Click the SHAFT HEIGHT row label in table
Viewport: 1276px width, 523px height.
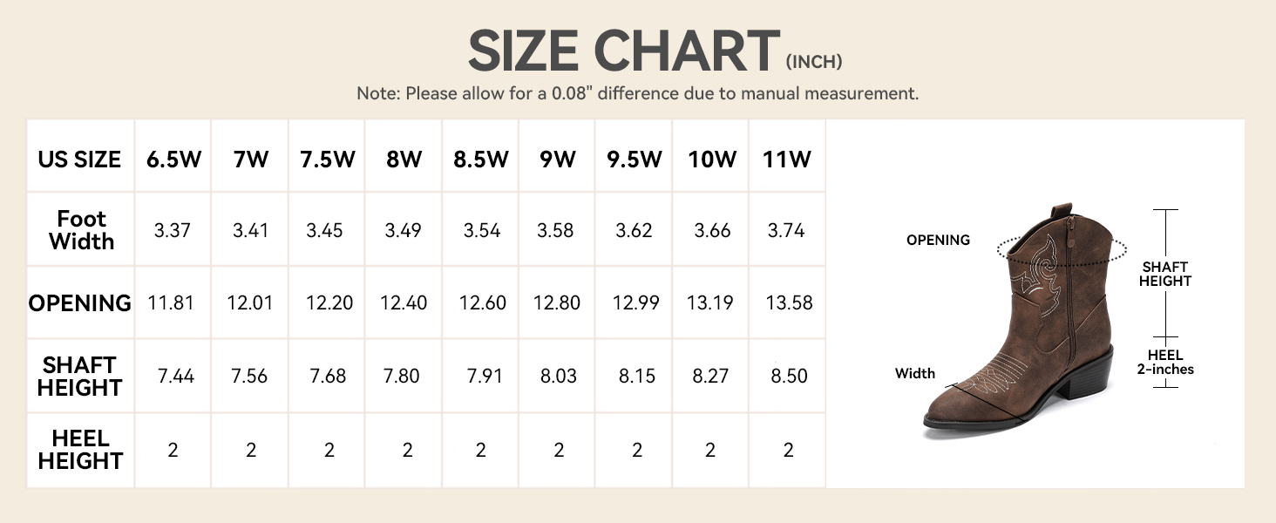[80, 376]
